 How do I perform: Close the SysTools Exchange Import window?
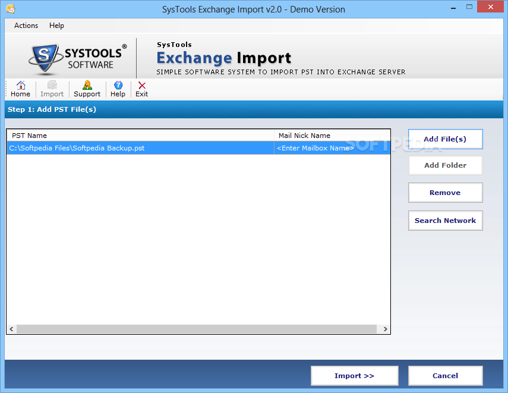point(491,7)
